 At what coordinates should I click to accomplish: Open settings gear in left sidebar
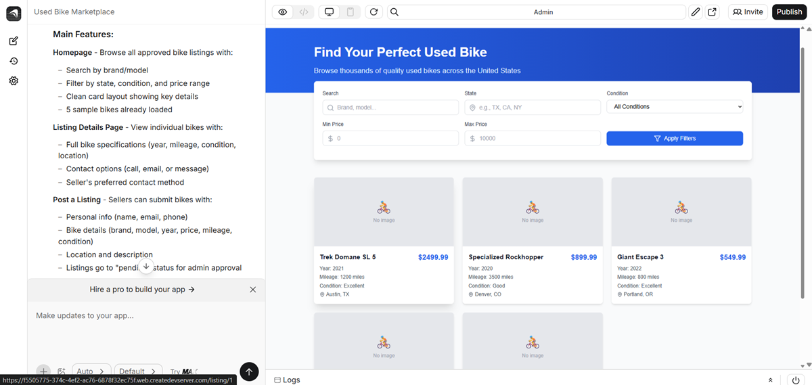(14, 81)
